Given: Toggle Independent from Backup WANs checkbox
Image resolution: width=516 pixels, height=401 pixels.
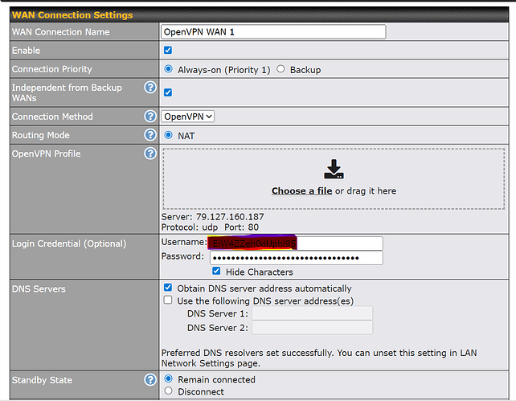Looking at the screenshot, I should (168, 92).
